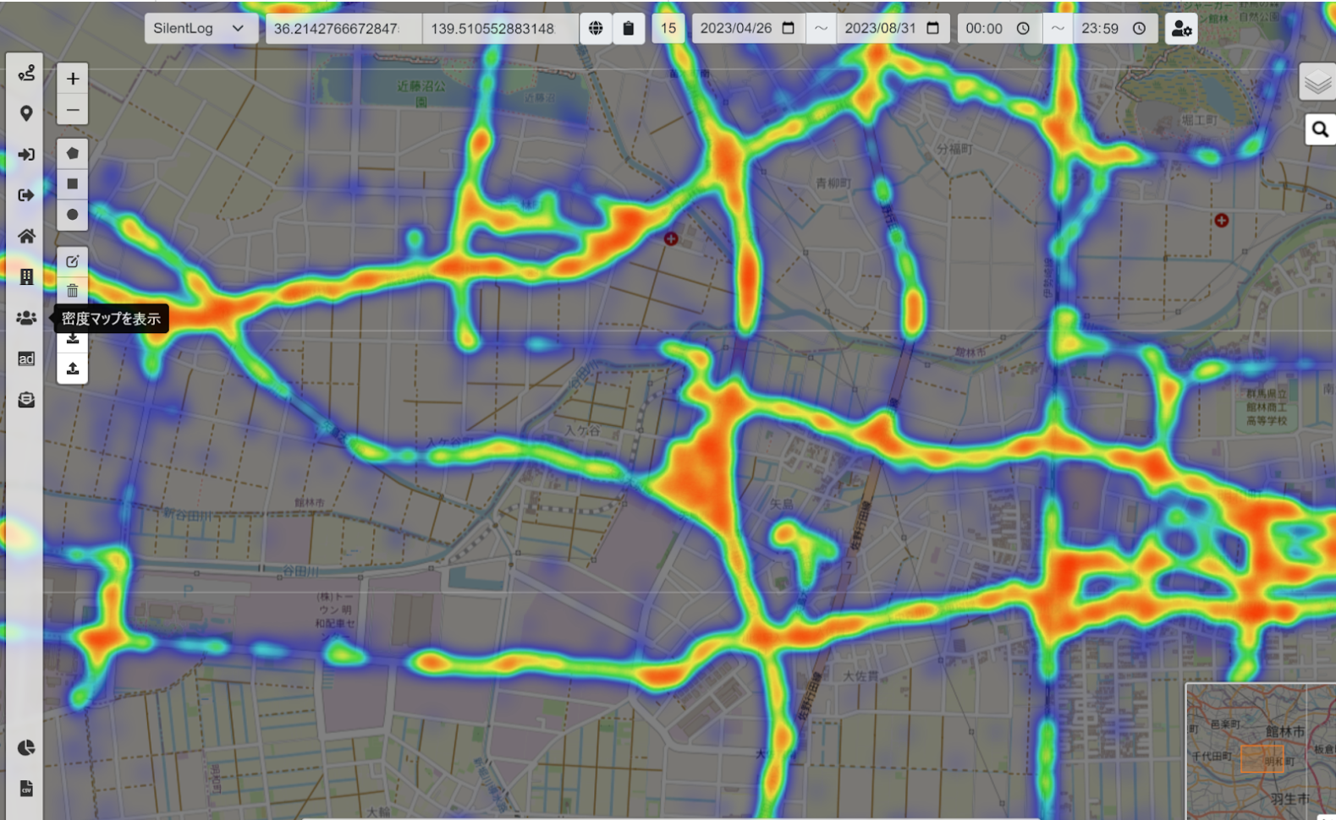Viewport: 1336px width, 820px height.
Task: Click the latitude field 36.2142766672847
Action: [344, 28]
